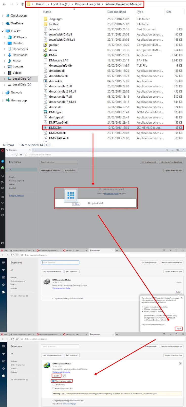Viewport: 186px width, 407px height.
Task: Click Update extensions now in Drop-to-install window
Action: click(x=174, y=171)
